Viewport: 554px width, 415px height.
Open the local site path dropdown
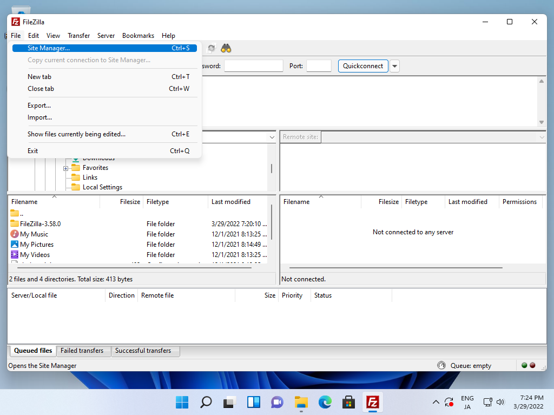(272, 137)
